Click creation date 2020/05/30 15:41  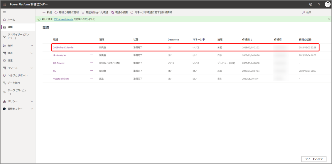[x=251, y=78]
